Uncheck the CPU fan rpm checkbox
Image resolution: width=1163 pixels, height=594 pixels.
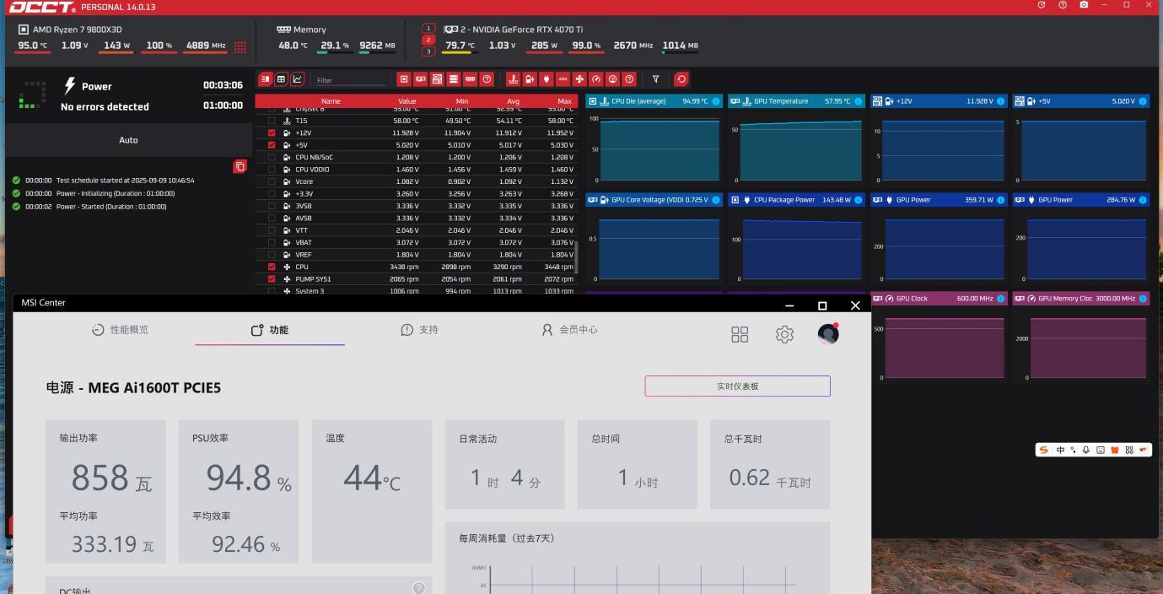(x=272, y=267)
